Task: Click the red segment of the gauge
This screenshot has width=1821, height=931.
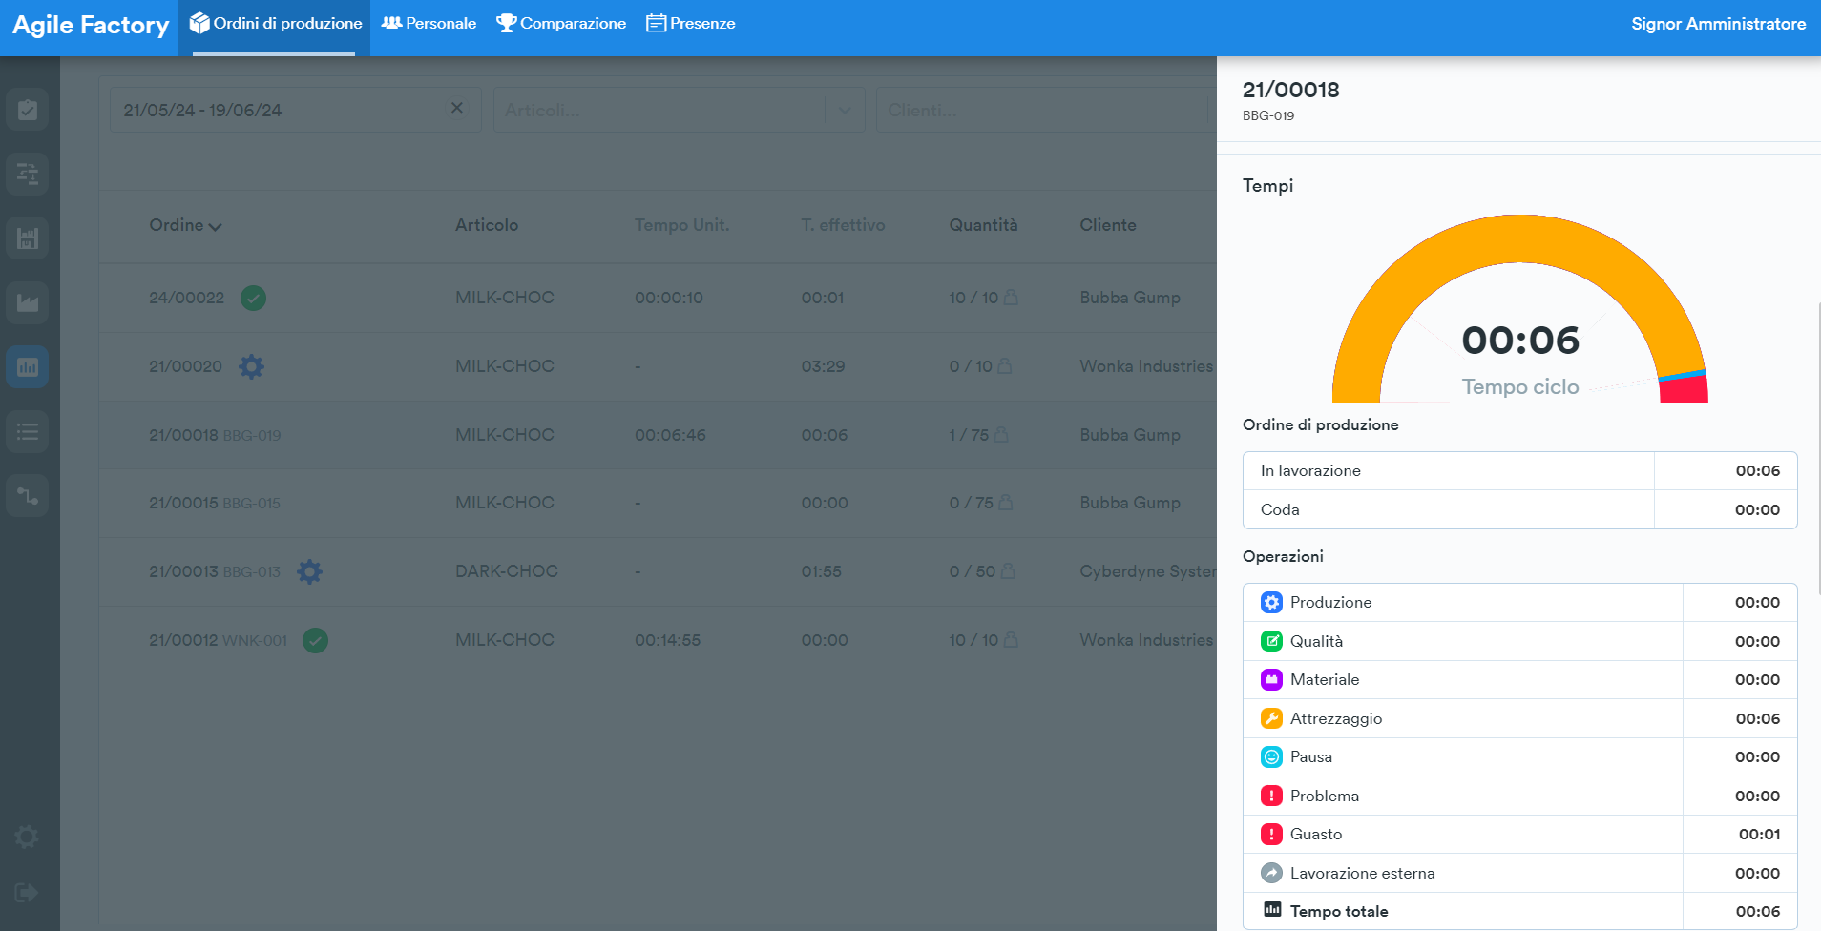Action: click(x=1684, y=390)
